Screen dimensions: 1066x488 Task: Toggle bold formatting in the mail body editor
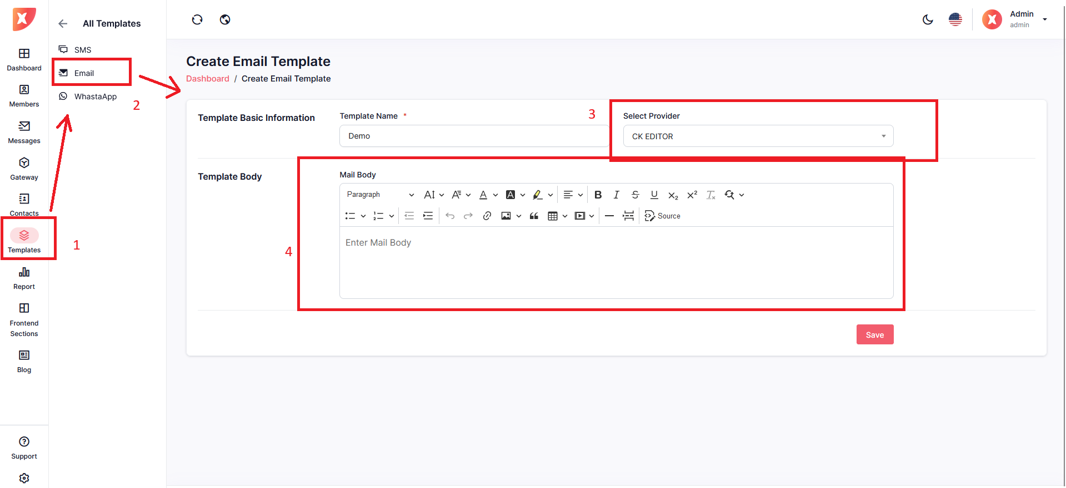[598, 195]
